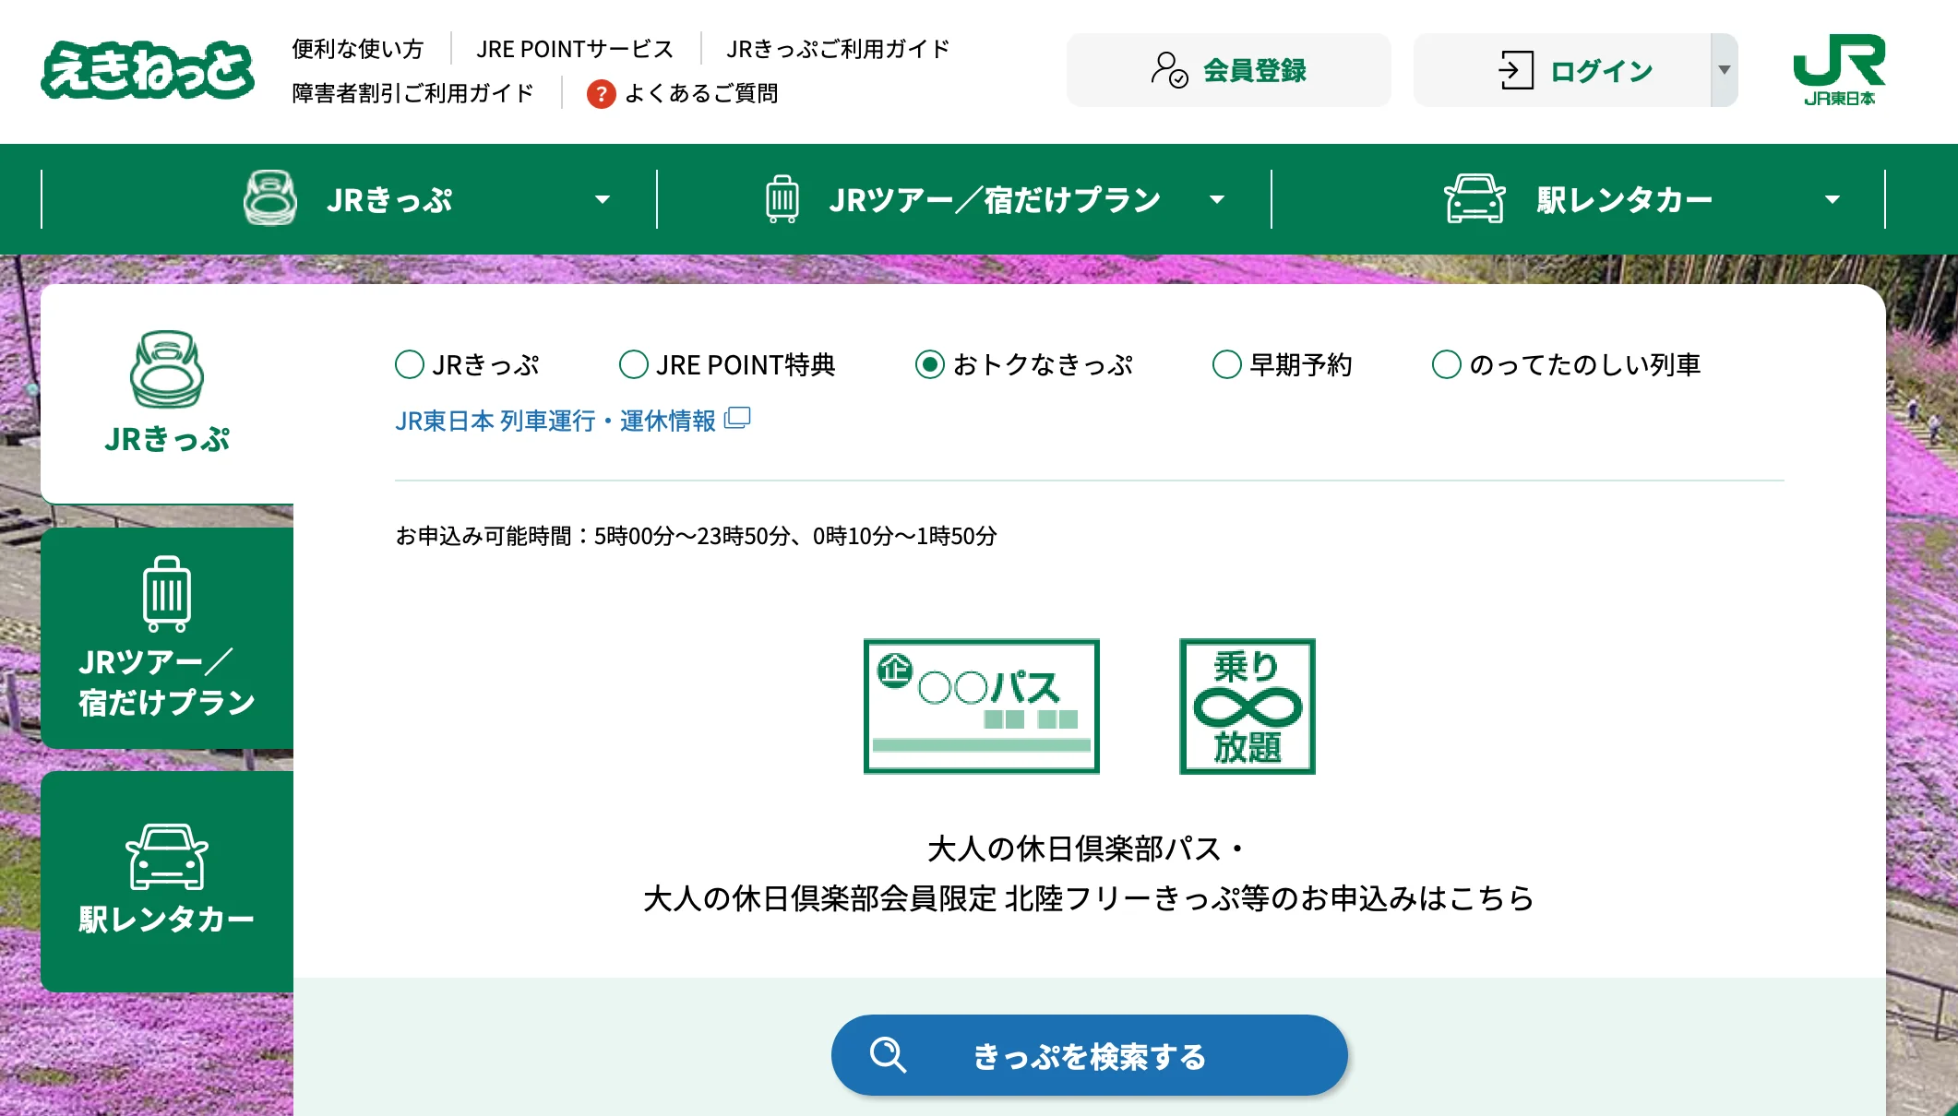Click the suitcase icon in green navigation bar
Viewport: 1958px width, 1116px height.
click(x=782, y=199)
